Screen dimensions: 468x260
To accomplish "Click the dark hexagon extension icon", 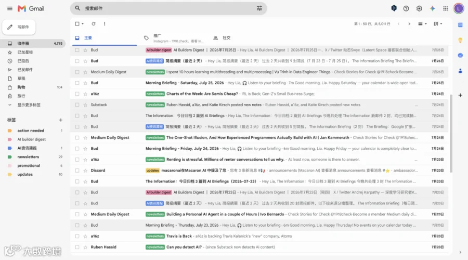I will [x=394, y=8].
